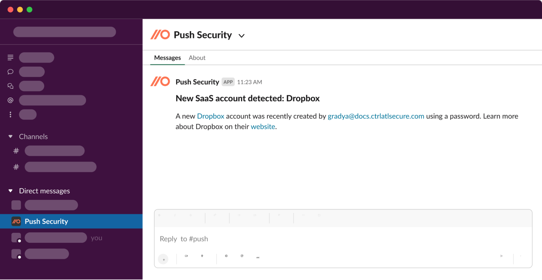
Task: Insert inline code in composer toolbar
Action: (303, 215)
